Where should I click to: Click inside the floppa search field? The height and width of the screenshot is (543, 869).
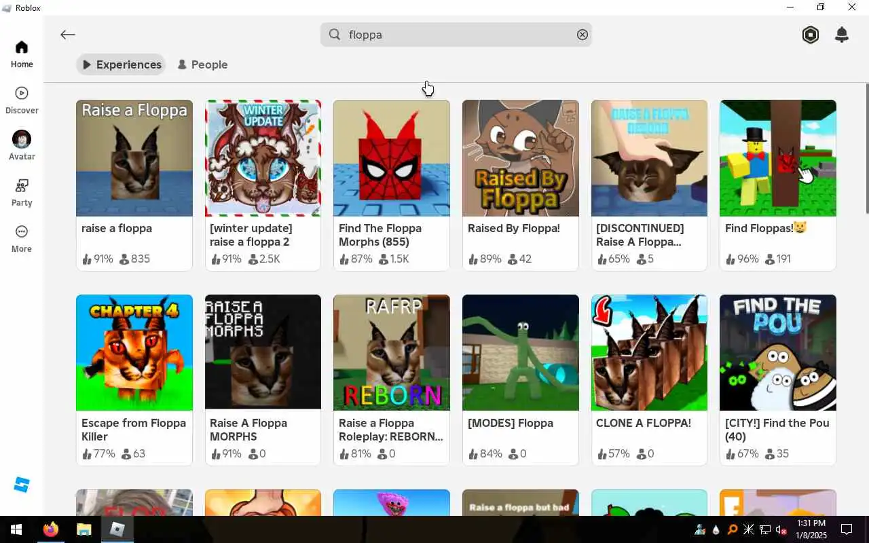tap(456, 35)
